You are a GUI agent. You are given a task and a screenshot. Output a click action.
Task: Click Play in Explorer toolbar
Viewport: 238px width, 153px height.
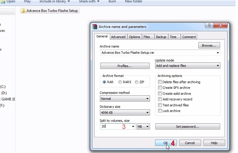pyautogui.click(x=27, y=1)
